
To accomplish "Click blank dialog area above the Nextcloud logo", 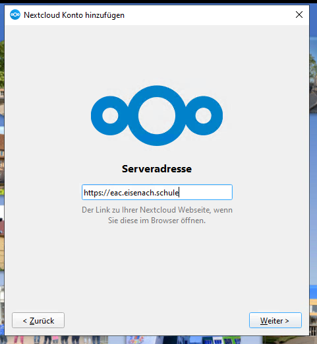I will pos(157,54).
